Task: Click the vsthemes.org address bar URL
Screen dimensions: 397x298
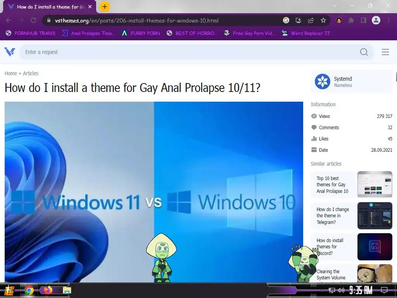Action: tap(137, 21)
